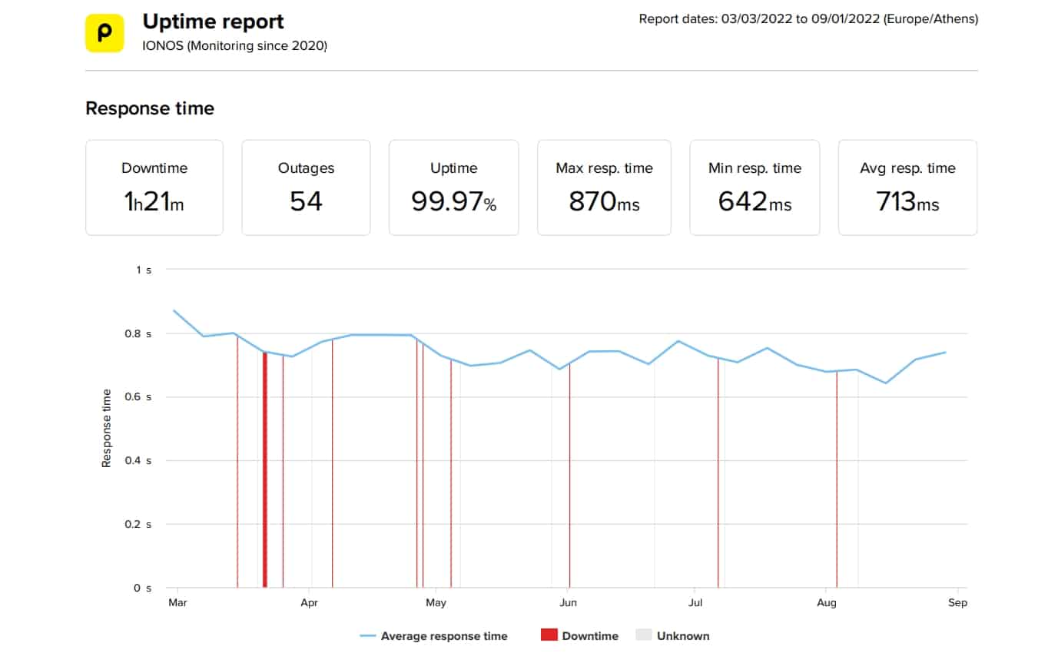
Task: Click the Jun x-axis label
Action: coord(568,603)
